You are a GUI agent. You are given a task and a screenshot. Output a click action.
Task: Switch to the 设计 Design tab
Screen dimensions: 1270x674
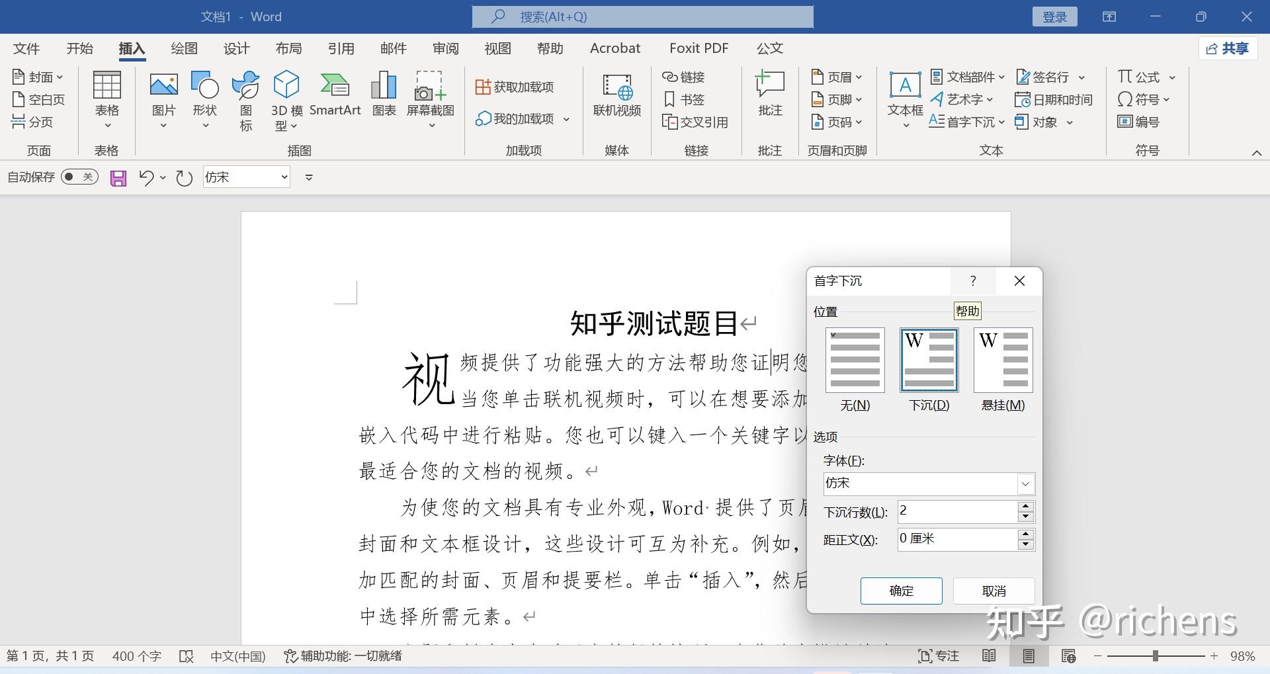236,48
